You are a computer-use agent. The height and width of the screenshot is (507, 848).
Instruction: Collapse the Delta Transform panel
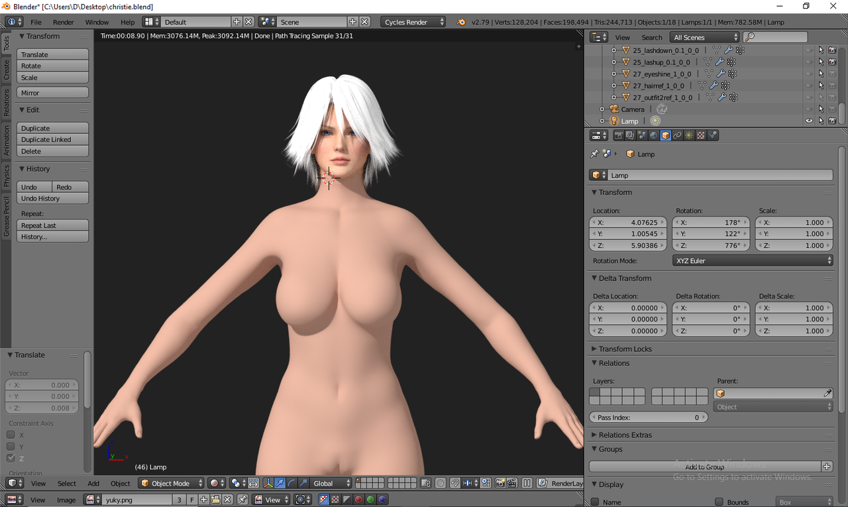pos(594,278)
